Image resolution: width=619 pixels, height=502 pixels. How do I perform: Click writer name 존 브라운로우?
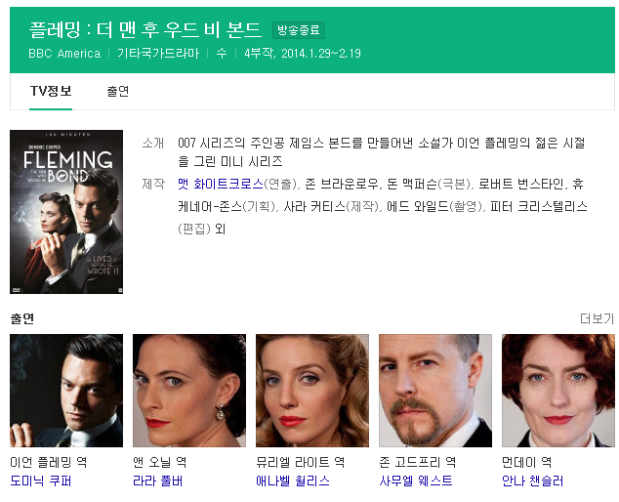click(x=341, y=184)
